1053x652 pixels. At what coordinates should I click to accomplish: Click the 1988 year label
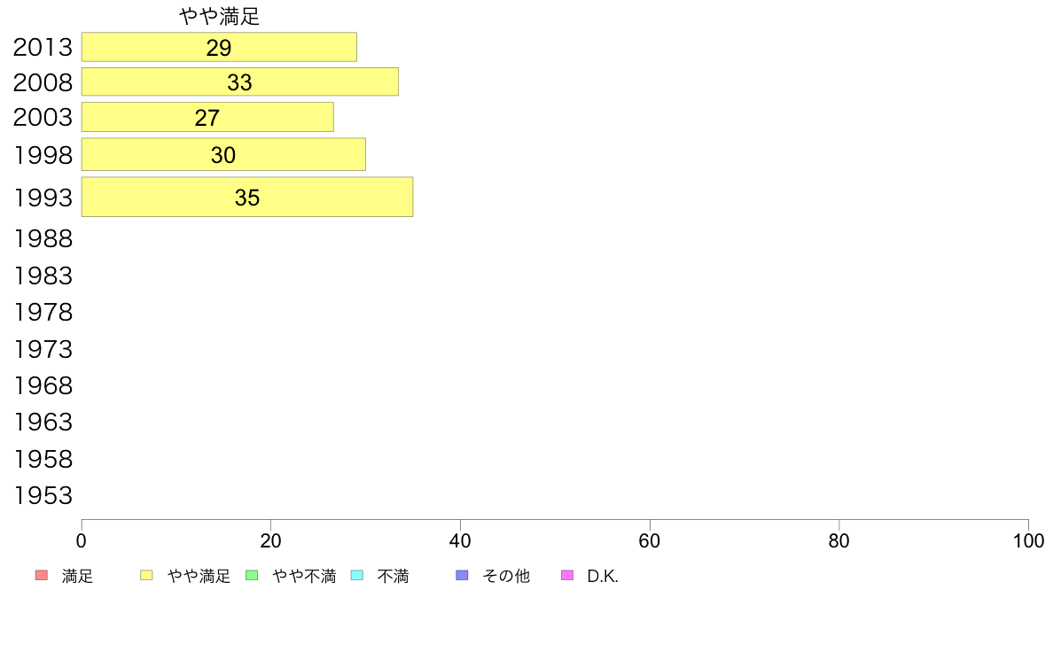coord(43,238)
